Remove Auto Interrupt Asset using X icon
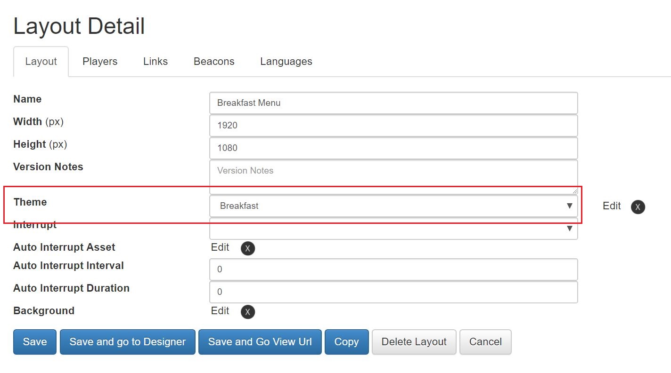Image resolution: width=671 pixels, height=373 pixels. (248, 248)
